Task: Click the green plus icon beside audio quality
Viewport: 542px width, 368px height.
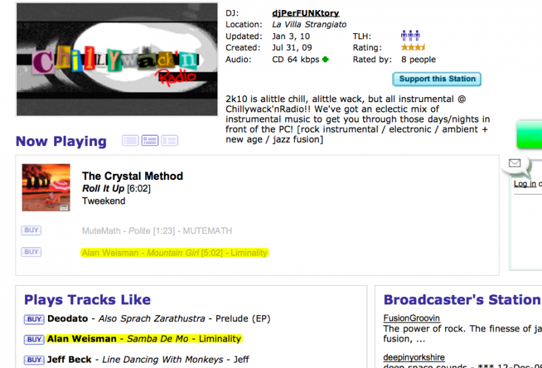Action: tap(325, 60)
